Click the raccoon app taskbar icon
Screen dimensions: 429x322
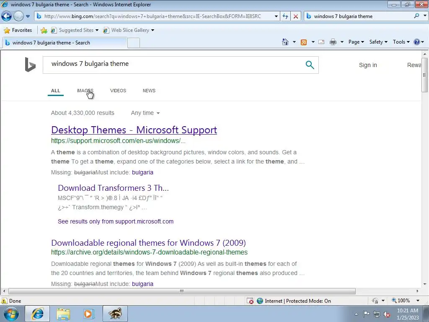click(x=115, y=314)
